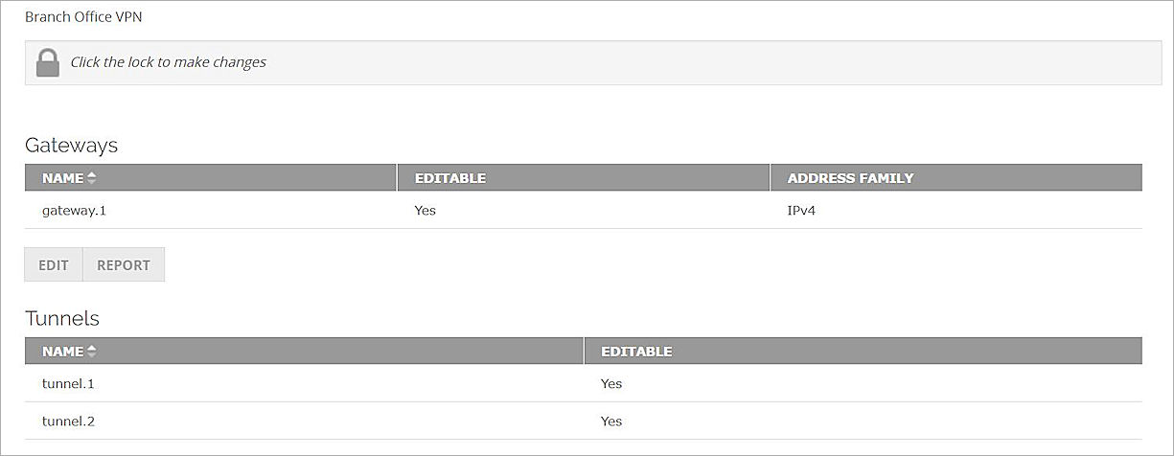Click the ADDRESS FAMILY column header
This screenshot has width=1174, height=456.
(x=850, y=178)
